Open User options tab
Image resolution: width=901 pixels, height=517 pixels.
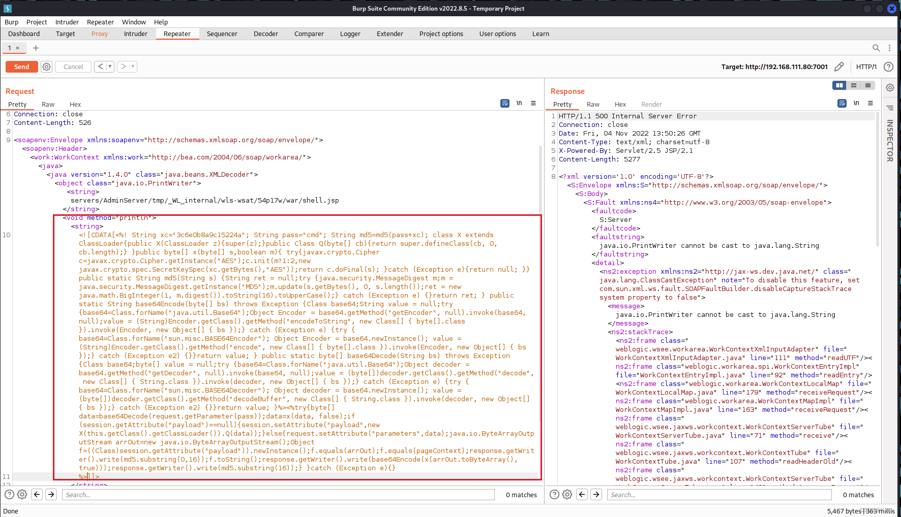pyautogui.click(x=498, y=34)
